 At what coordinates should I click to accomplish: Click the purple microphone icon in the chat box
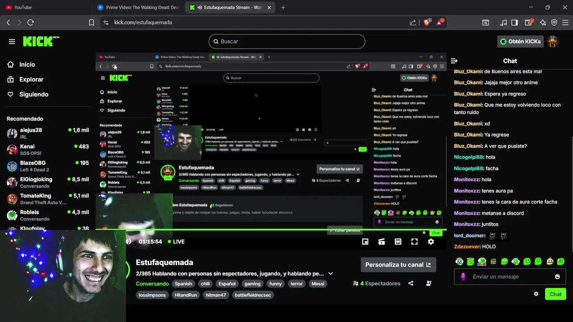coord(463,276)
